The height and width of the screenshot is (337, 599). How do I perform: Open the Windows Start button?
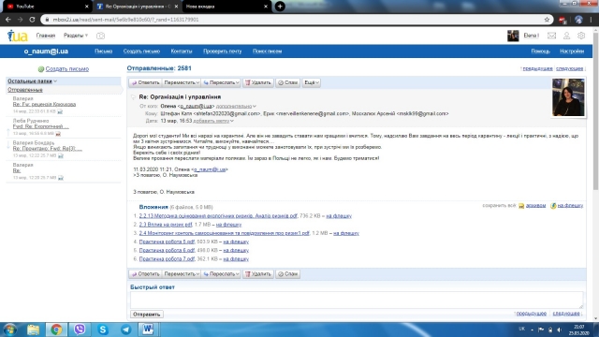(x=10, y=330)
